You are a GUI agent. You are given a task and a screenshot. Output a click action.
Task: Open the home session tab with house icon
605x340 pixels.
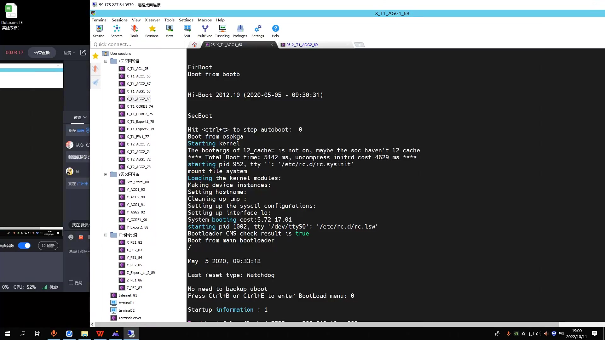[194, 45]
